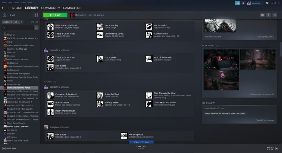Collapse the filtered list with the arrow
Viewport: 282px width, 153px height.
pos(22,22)
